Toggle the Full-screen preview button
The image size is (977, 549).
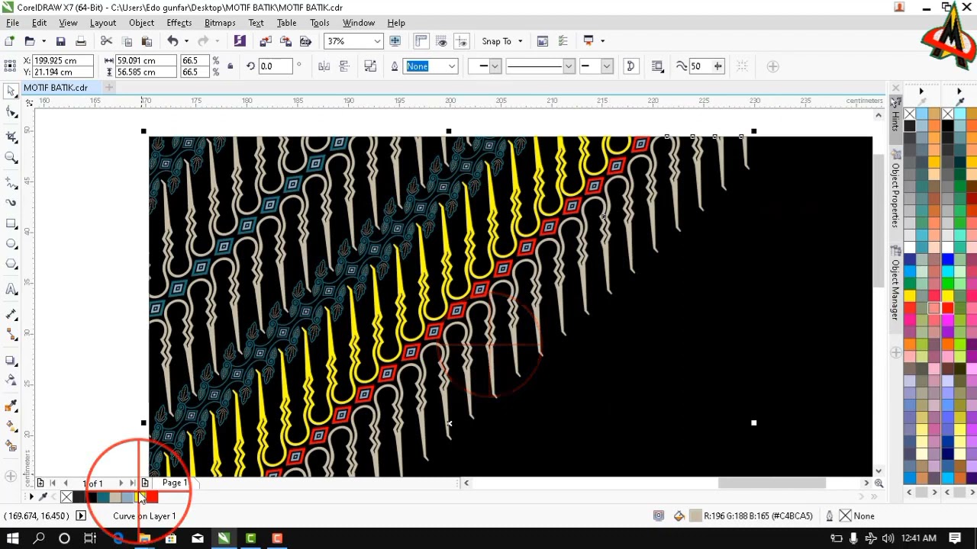tap(395, 41)
